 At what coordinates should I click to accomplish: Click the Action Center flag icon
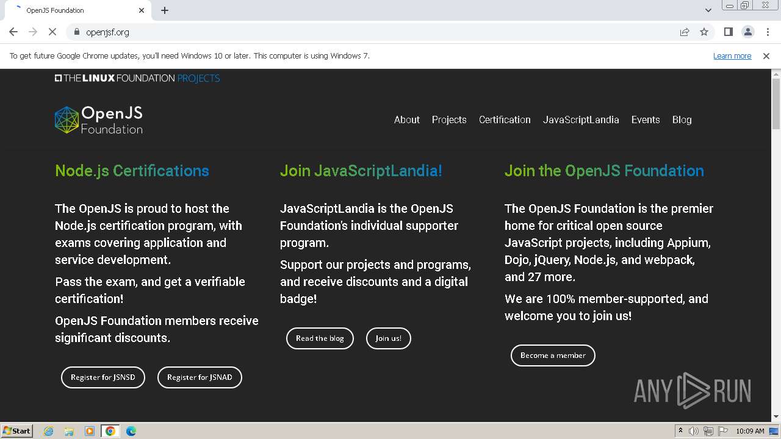click(x=723, y=431)
